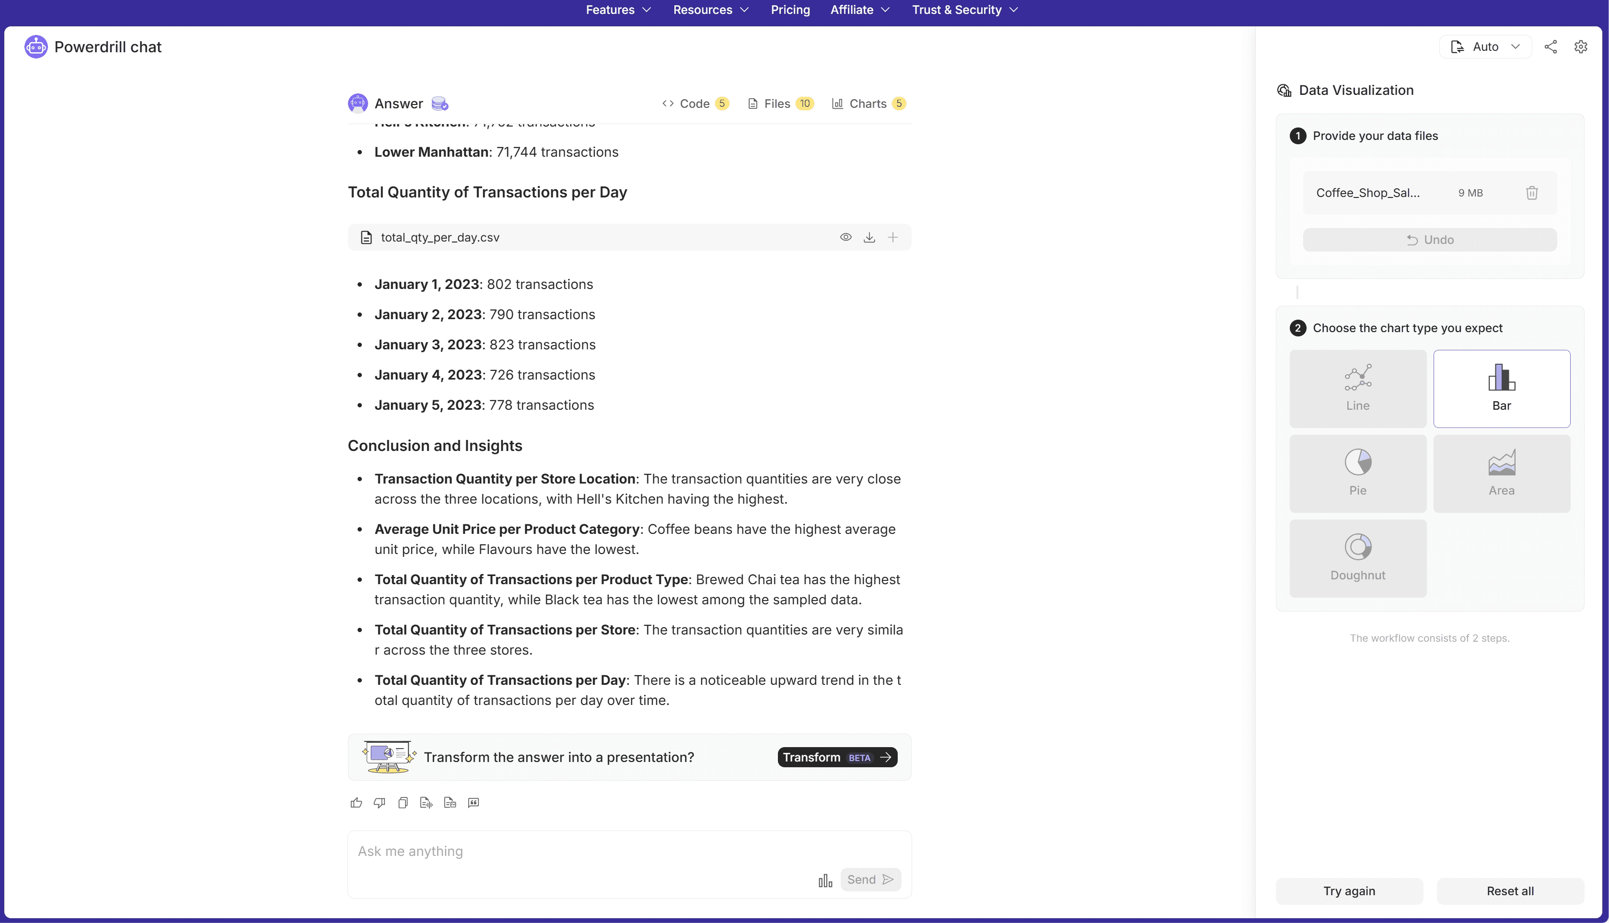Click the database coins icon beside Answer
This screenshot has width=1609, height=923.
pyautogui.click(x=440, y=104)
